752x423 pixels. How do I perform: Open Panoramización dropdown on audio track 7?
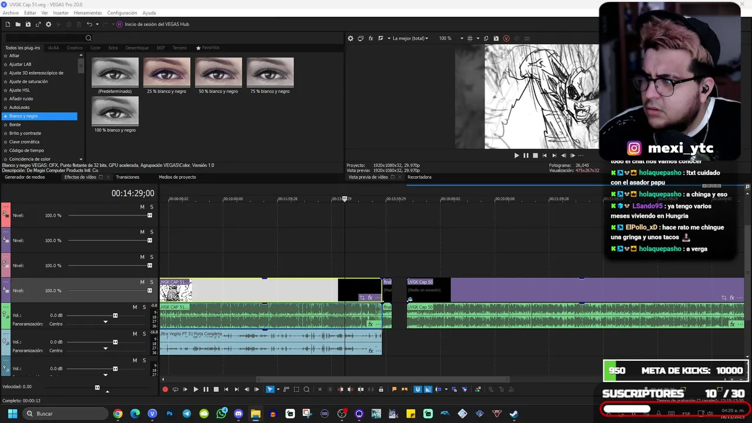[x=106, y=322]
